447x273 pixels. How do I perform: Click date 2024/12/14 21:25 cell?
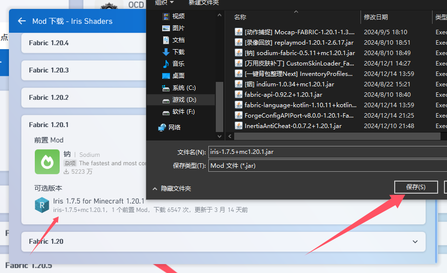389,116
